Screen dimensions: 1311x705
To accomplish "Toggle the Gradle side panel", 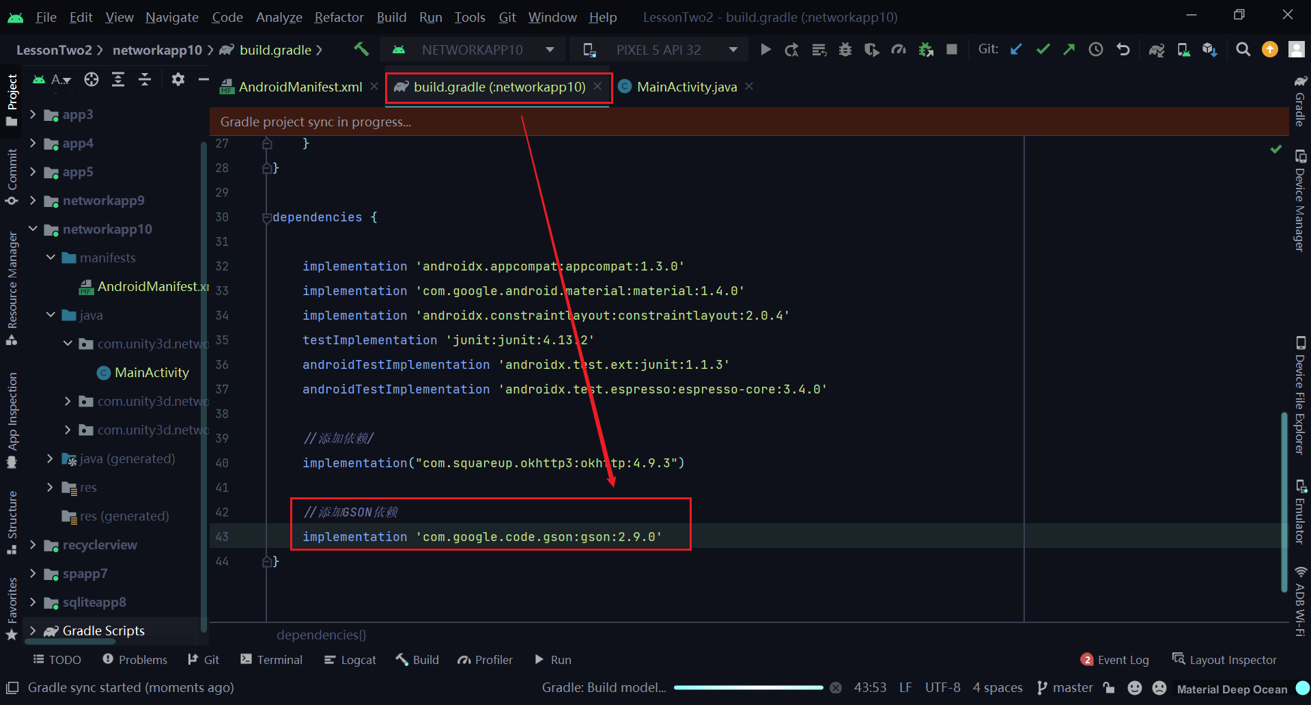I will click(x=1300, y=100).
